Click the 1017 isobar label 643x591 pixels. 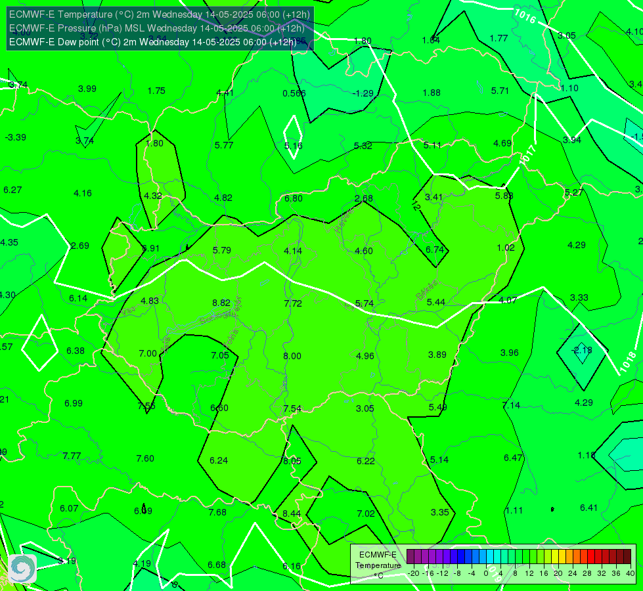click(528, 155)
